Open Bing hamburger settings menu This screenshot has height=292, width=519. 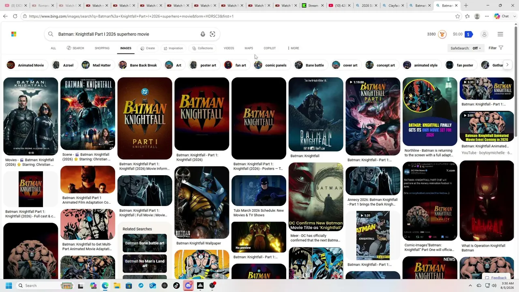click(x=500, y=34)
